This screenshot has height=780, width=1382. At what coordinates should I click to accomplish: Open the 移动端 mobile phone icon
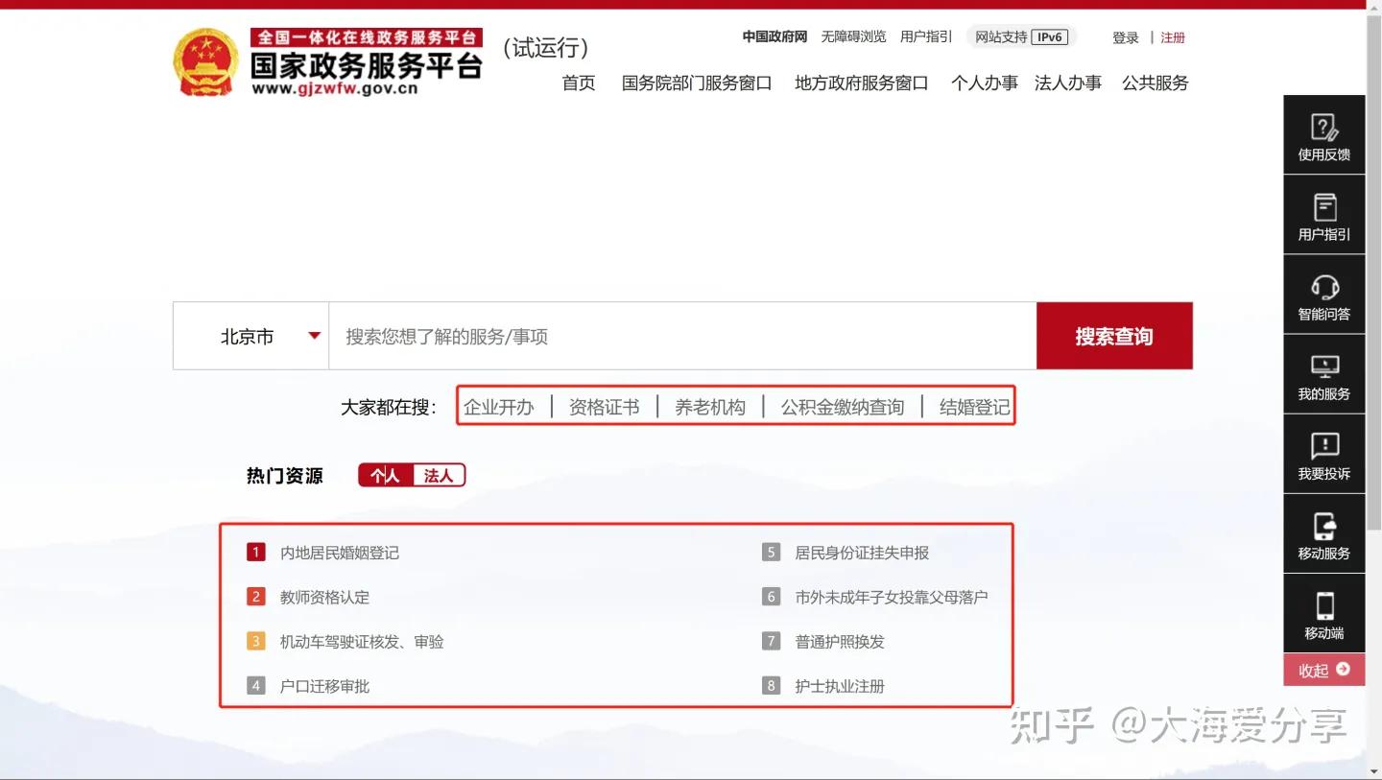coord(1323,614)
